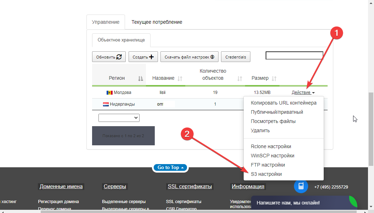This screenshot has height=213, width=374.
Task: Sort by Количество объектов column arrows
Action: click(x=239, y=78)
